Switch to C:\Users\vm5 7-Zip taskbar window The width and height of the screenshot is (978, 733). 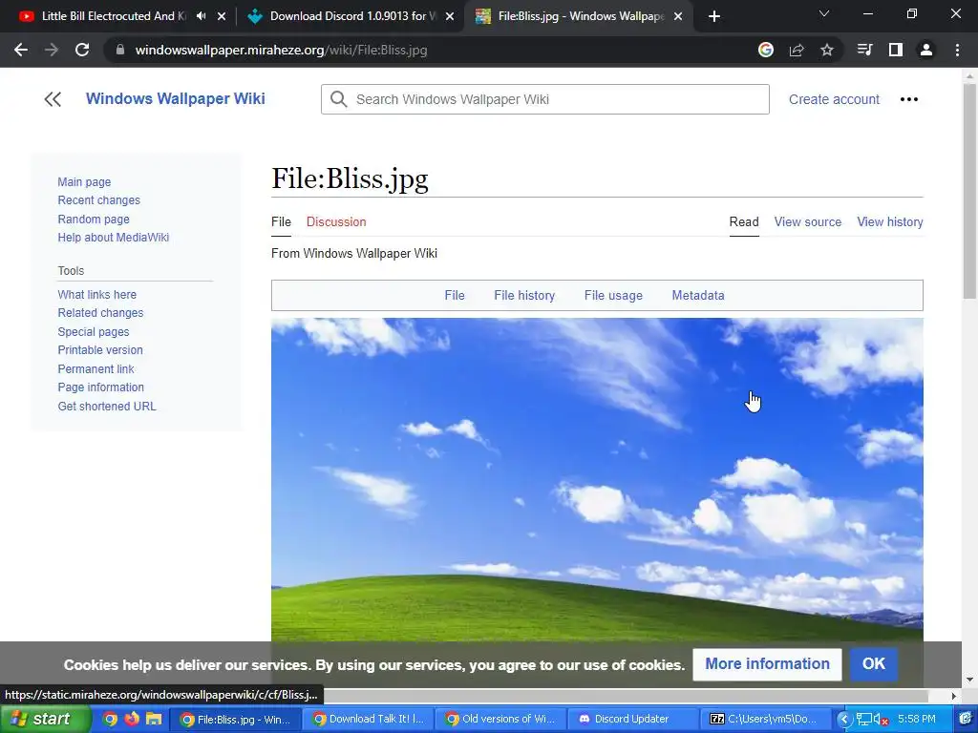(x=765, y=720)
